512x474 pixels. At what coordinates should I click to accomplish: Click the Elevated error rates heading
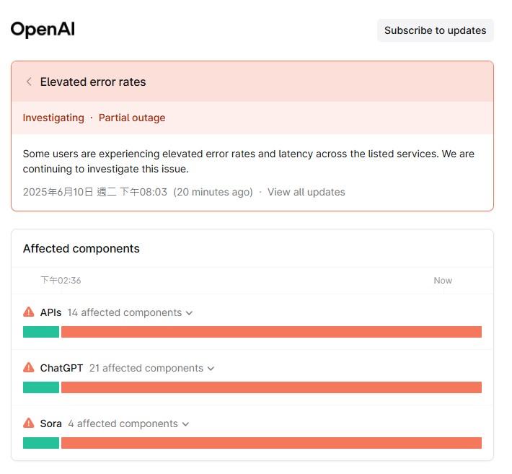coord(93,82)
